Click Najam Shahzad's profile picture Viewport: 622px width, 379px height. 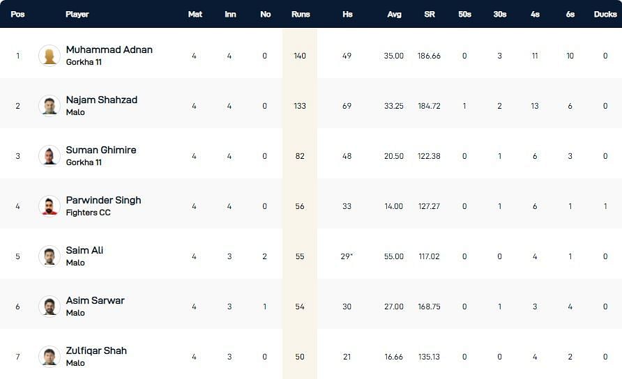pos(50,106)
